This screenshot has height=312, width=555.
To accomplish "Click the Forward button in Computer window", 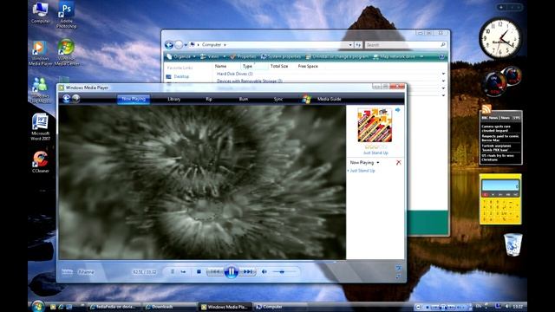I will [180, 45].
